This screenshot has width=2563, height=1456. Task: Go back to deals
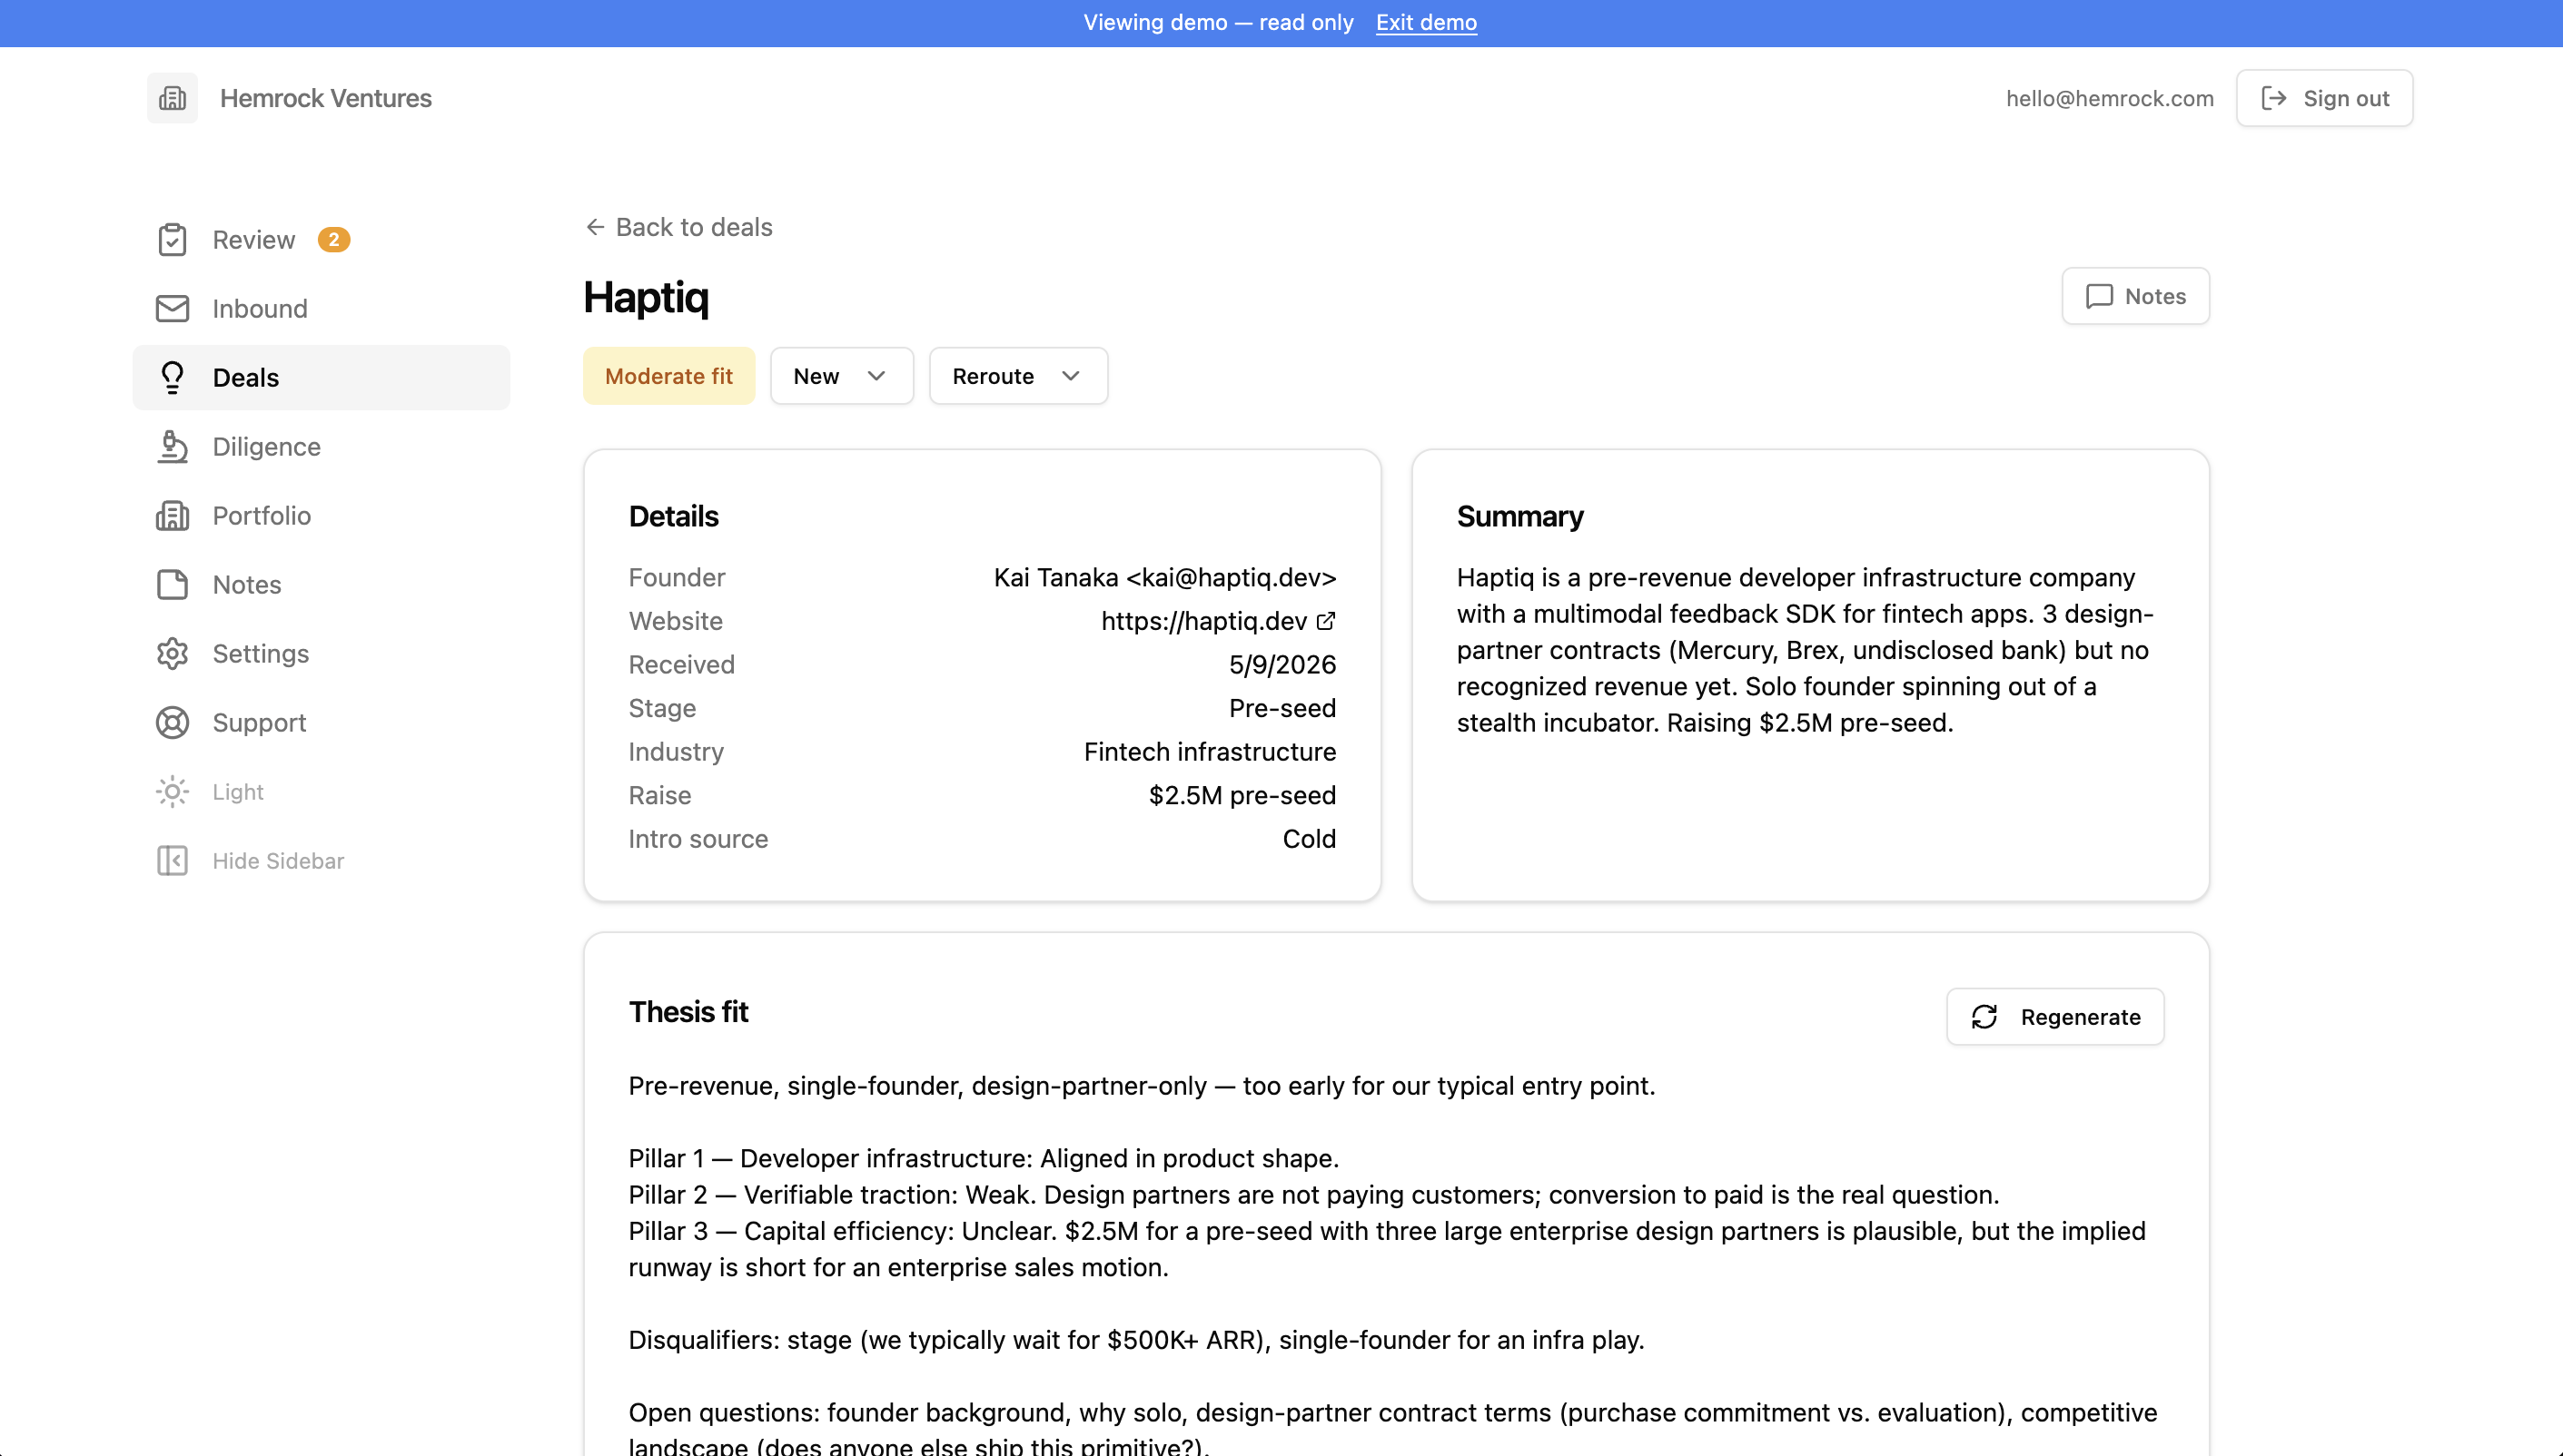point(678,227)
